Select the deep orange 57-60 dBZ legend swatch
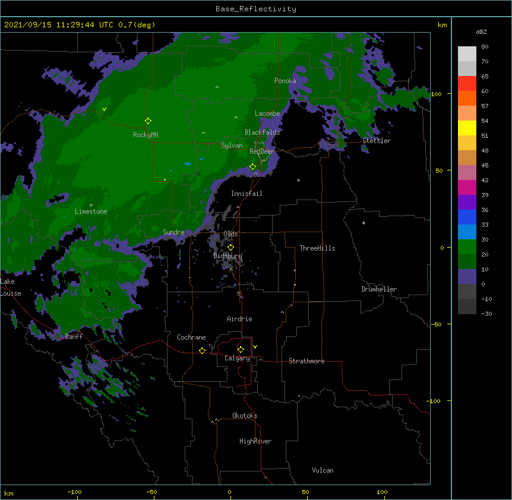The image size is (512, 500). coord(467,98)
